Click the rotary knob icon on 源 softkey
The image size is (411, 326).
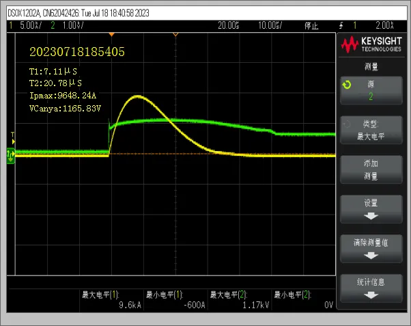347,85
